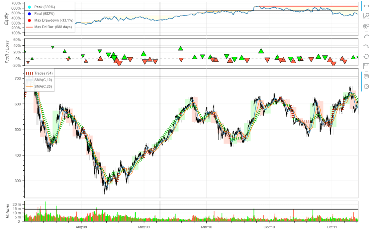Click the Profit / Loss axis title

pyautogui.click(x=7, y=52)
